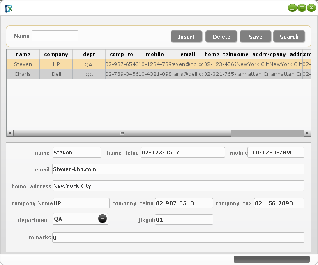The image size is (318, 265).
Task: Click grid scrollbar right arrow
Action: [307, 133]
